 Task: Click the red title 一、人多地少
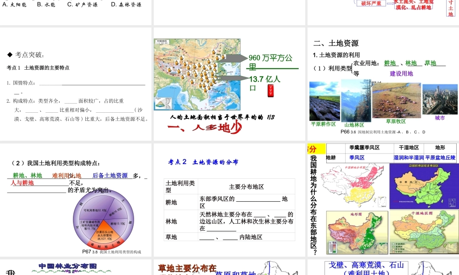pyautogui.click(x=205, y=128)
